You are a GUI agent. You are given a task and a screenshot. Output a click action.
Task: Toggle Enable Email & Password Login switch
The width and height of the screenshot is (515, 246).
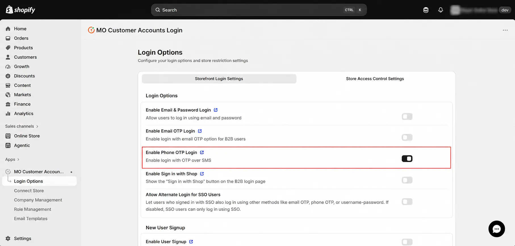[407, 116]
